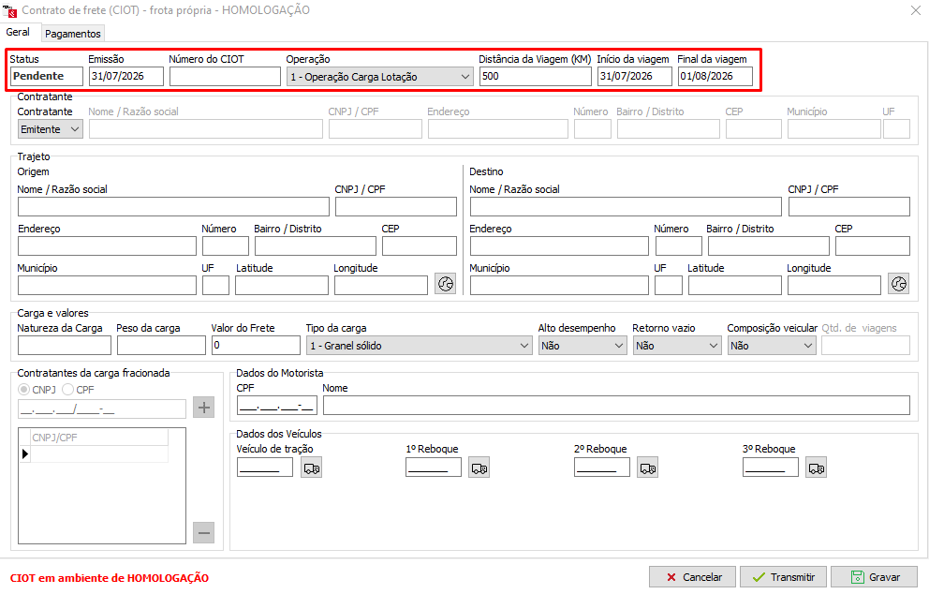The width and height of the screenshot is (929, 594).
Task: Click the Motorista CPF field
Action: coord(276,406)
